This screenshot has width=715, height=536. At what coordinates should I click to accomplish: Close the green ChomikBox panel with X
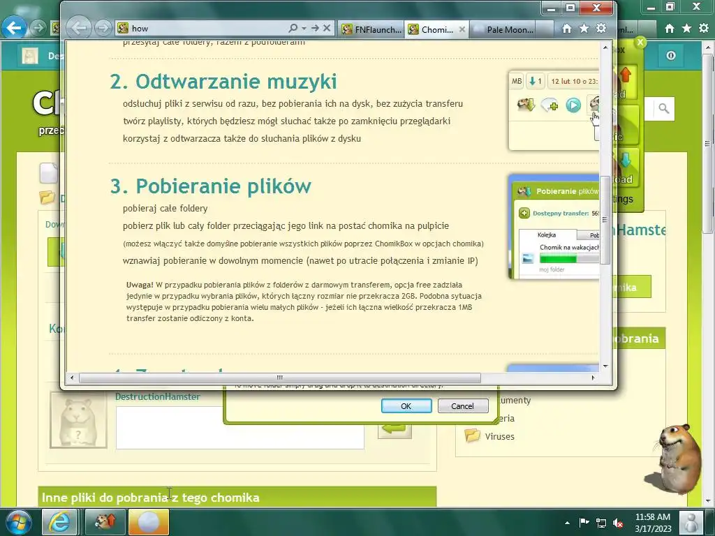640,43
